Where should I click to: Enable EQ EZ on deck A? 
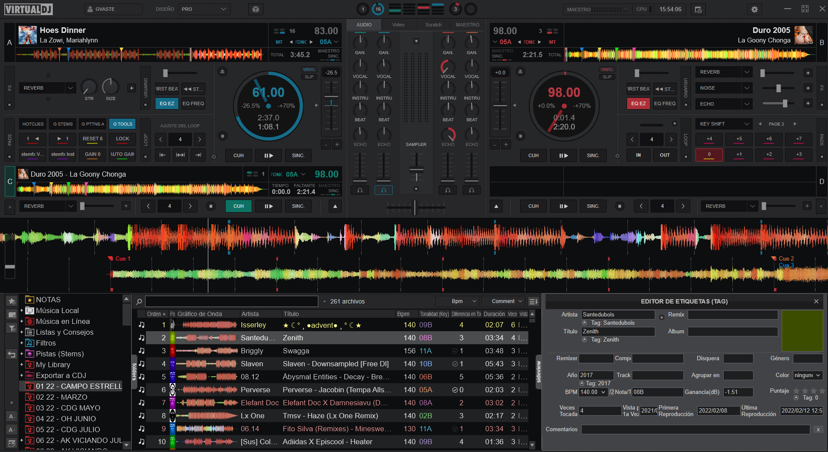click(167, 103)
